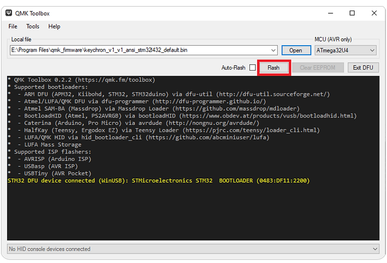387x263 pixels.
Task: Minimize the QMK Toolbox window
Action: 331,13
